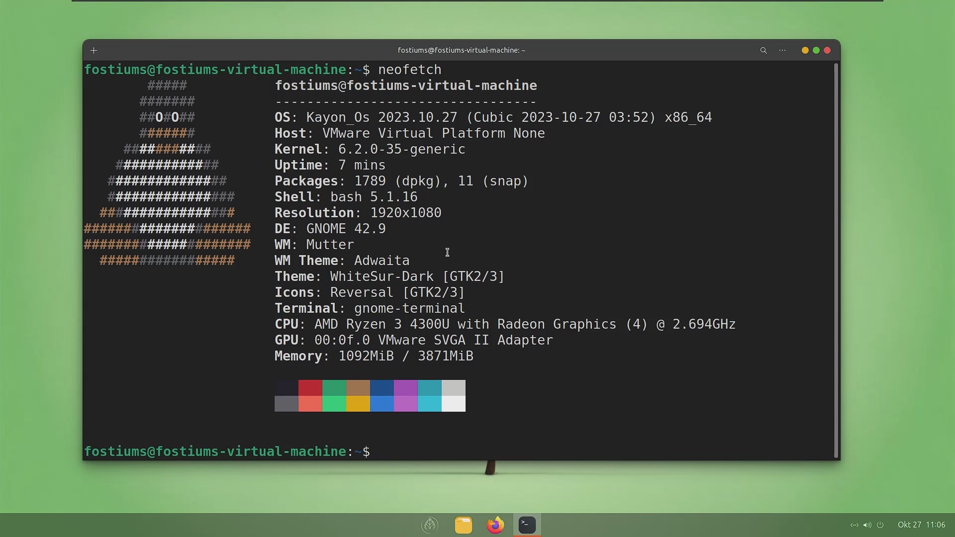Click the terminal vertical scrollbar

(836, 261)
